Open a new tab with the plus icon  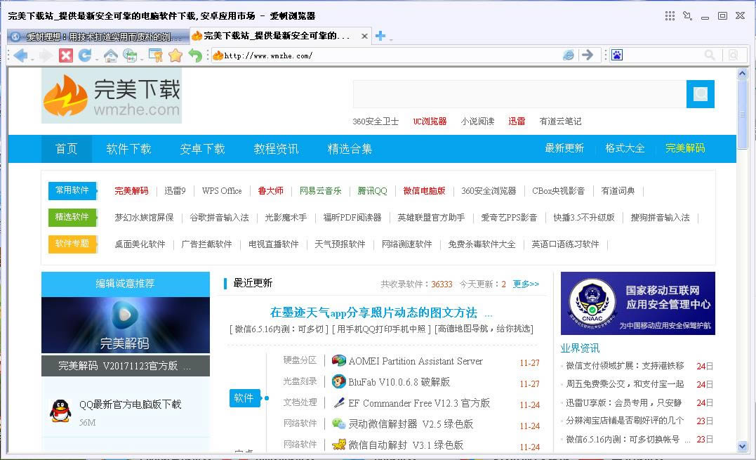click(x=380, y=36)
